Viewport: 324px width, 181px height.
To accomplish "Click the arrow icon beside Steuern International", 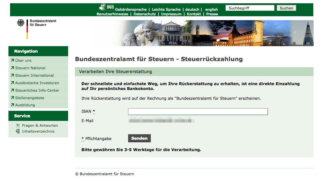I will point(12,75).
